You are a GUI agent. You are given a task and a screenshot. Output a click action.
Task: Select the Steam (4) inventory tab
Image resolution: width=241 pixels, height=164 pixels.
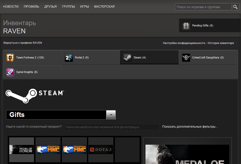149,57
